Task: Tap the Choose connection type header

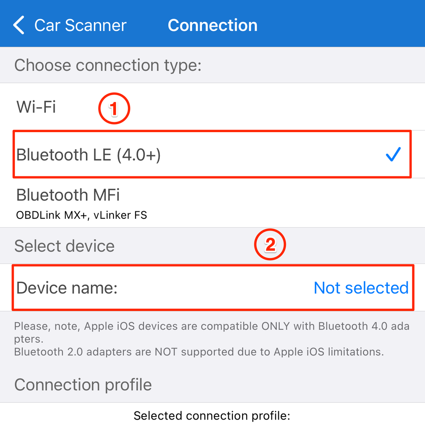Action: click(x=108, y=65)
